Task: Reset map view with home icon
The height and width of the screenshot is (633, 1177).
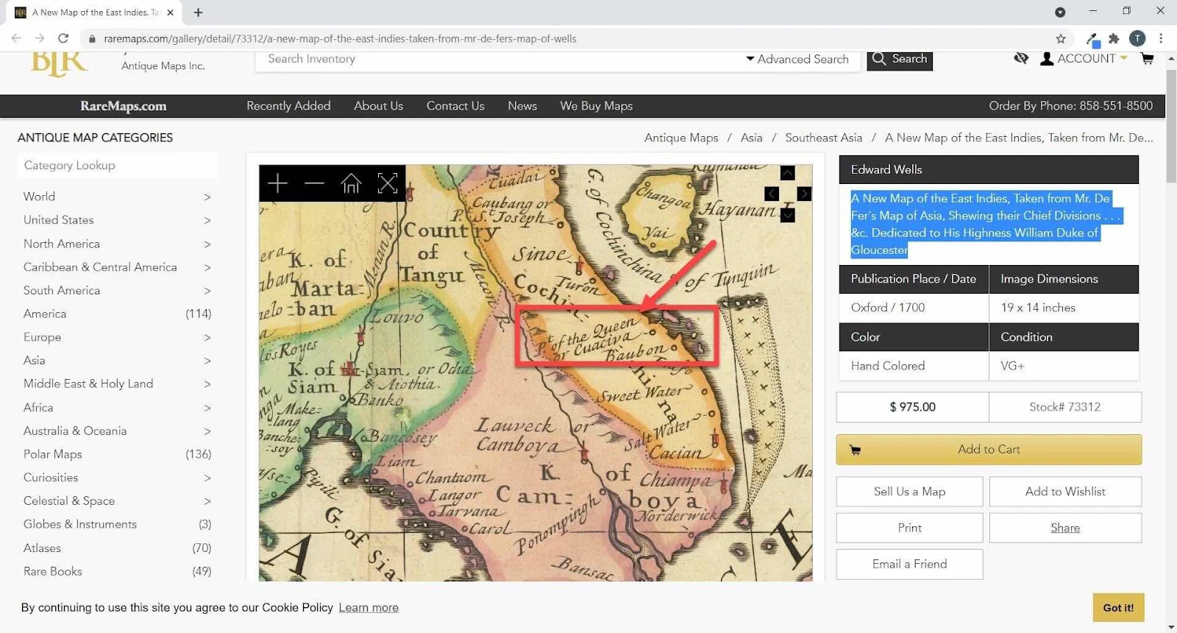Action: click(x=351, y=183)
